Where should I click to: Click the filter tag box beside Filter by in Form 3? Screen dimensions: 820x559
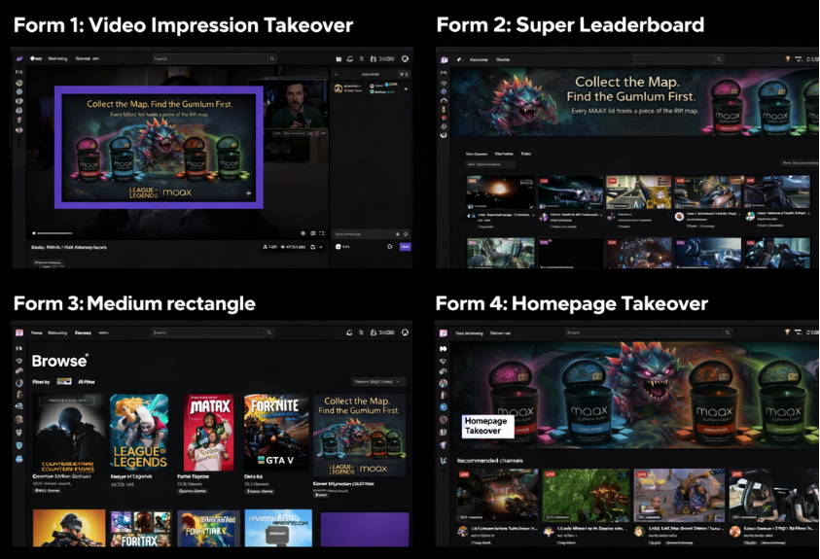[64, 381]
